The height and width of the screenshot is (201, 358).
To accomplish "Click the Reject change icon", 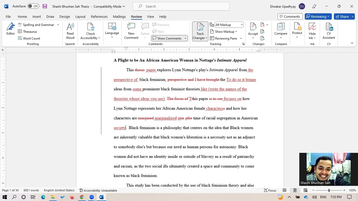I will [262, 25].
